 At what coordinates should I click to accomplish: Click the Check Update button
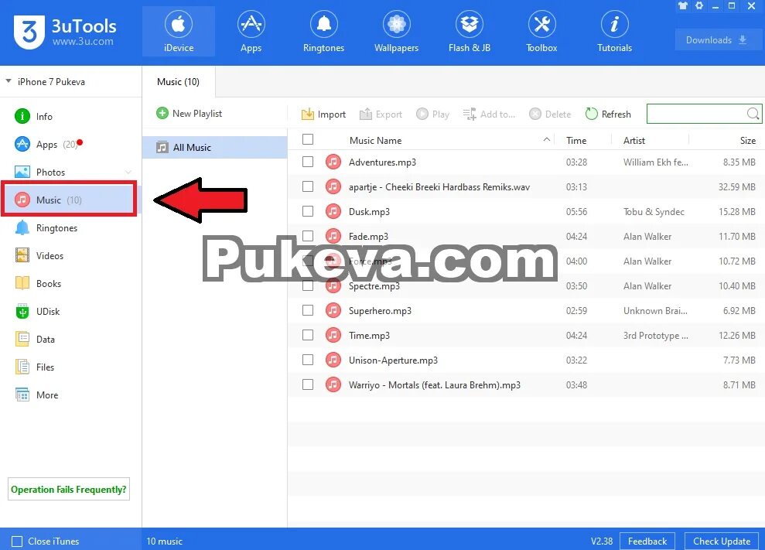point(722,541)
